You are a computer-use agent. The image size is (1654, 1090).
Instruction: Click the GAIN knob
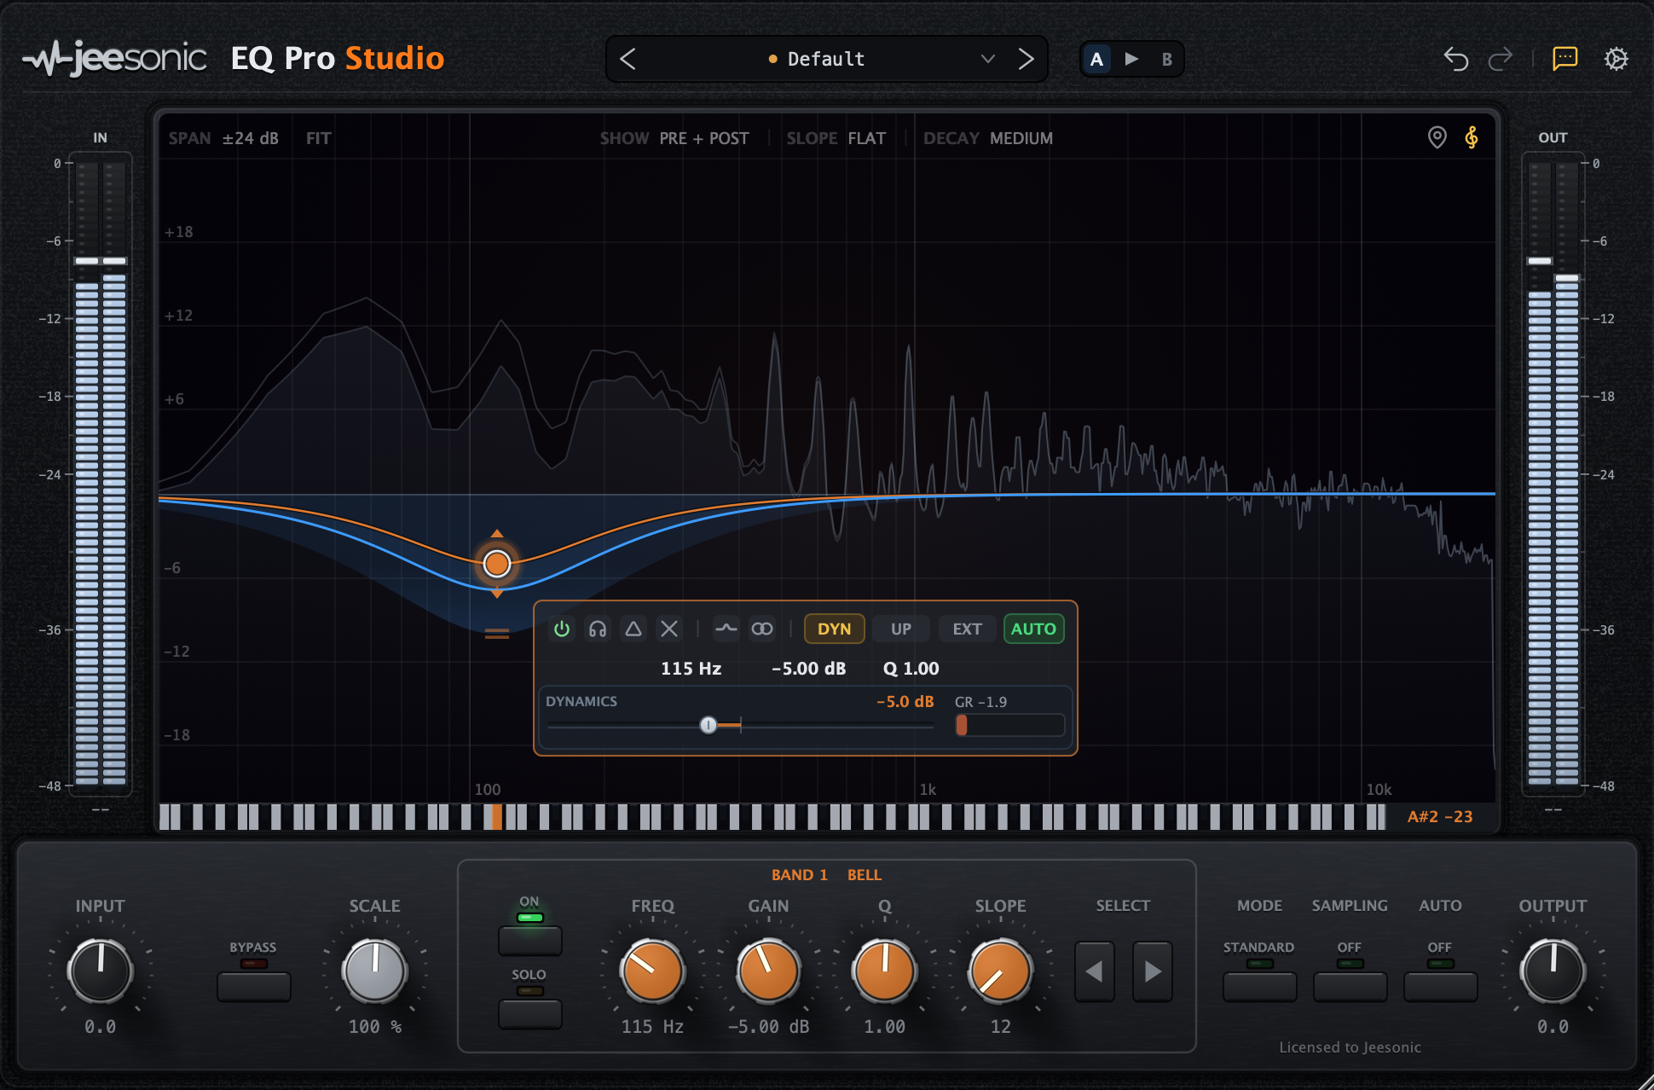pyautogui.click(x=768, y=971)
